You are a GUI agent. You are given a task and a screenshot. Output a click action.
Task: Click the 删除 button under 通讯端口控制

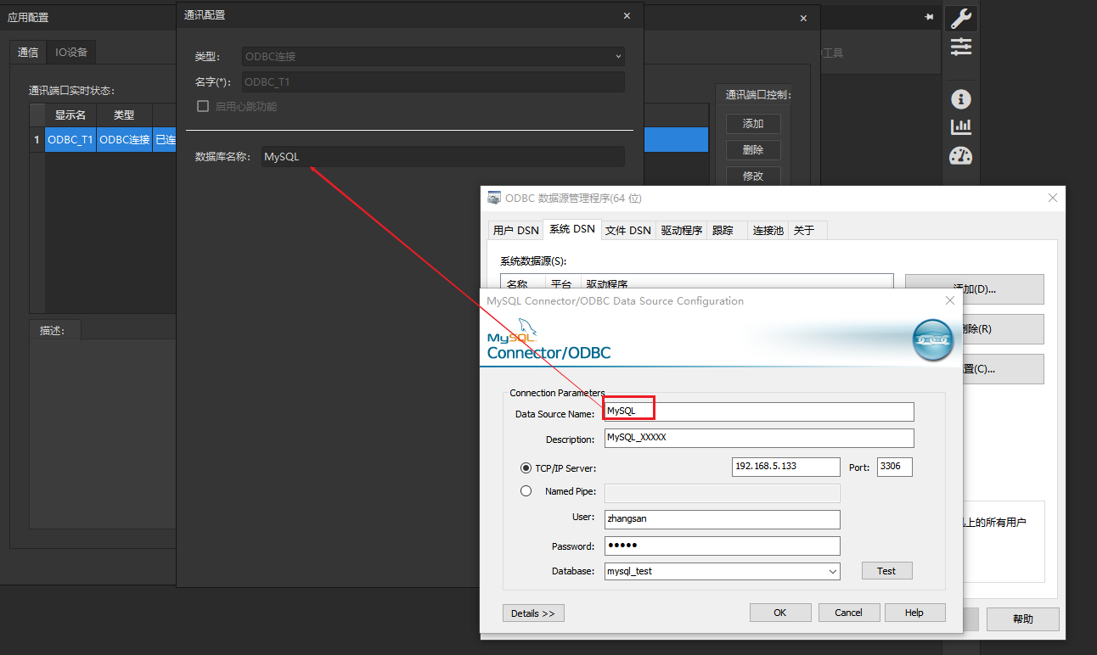(753, 150)
